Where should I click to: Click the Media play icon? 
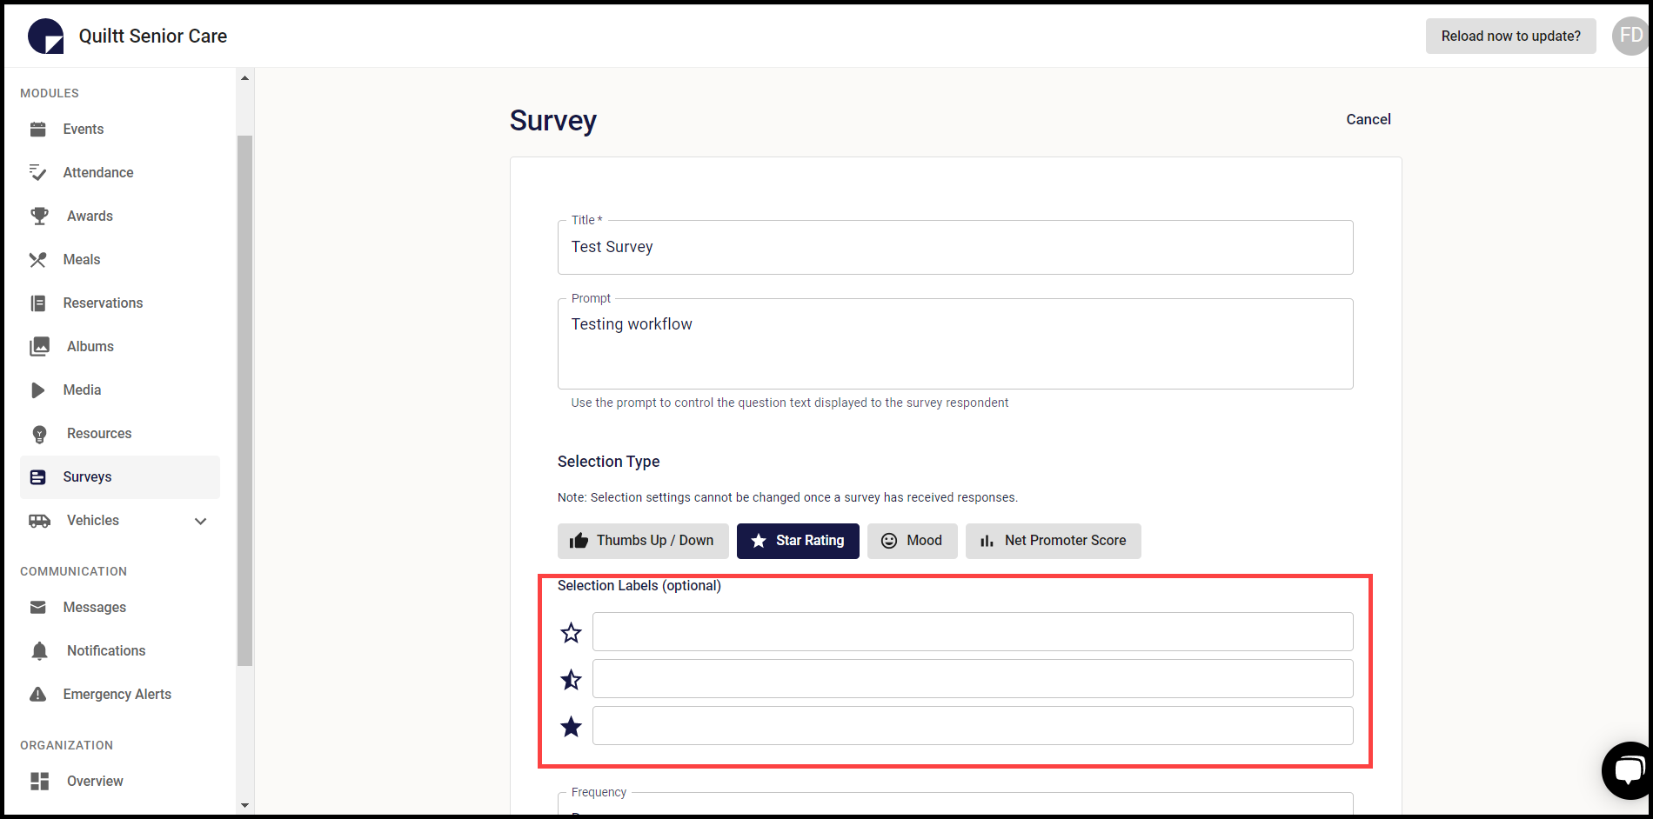point(38,390)
